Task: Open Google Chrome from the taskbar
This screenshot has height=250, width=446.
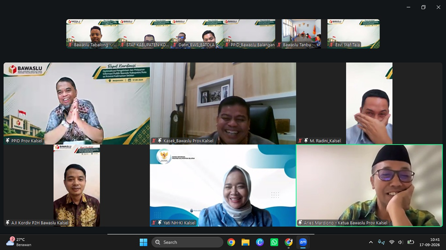Action: click(x=231, y=242)
